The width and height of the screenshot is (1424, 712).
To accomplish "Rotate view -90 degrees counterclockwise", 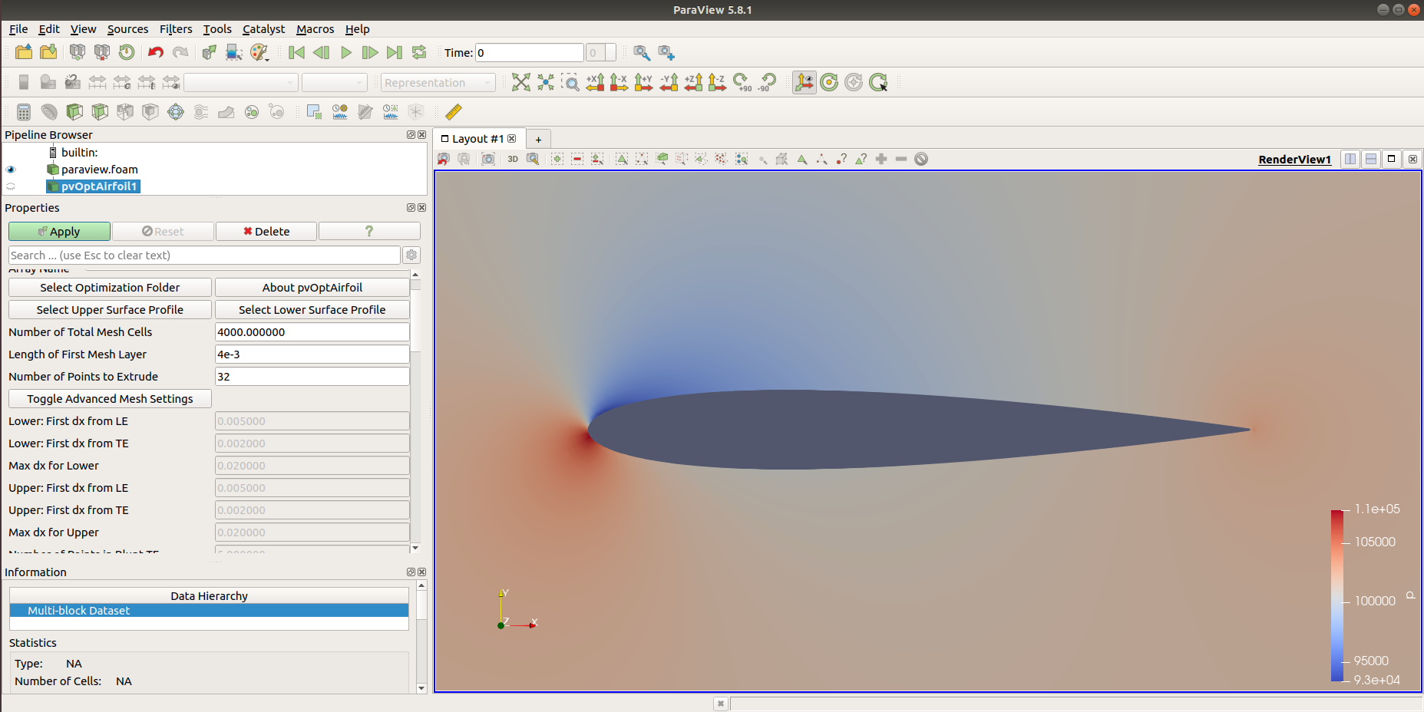I will [767, 82].
